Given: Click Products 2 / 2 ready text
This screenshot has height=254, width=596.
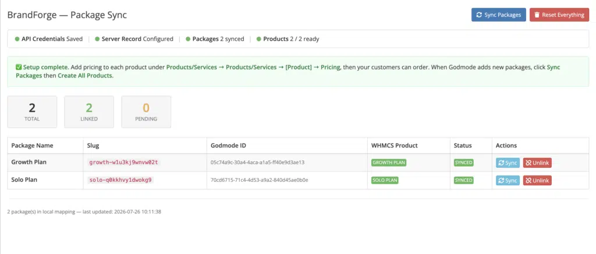Looking at the screenshot, I should pyautogui.click(x=291, y=39).
